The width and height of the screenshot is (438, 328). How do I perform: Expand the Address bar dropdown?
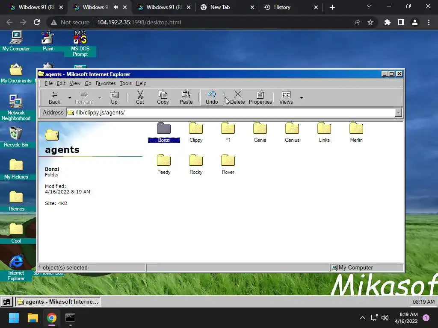point(398,113)
